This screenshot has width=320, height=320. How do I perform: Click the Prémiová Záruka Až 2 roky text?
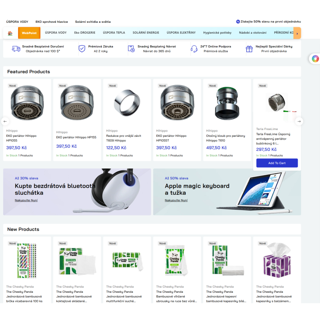pyautogui.click(x=101, y=49)
